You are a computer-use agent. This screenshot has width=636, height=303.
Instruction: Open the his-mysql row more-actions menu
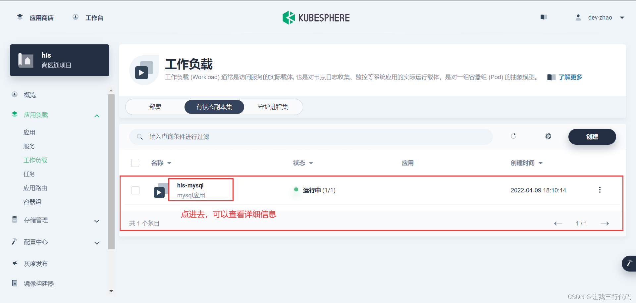pos(600,190)
